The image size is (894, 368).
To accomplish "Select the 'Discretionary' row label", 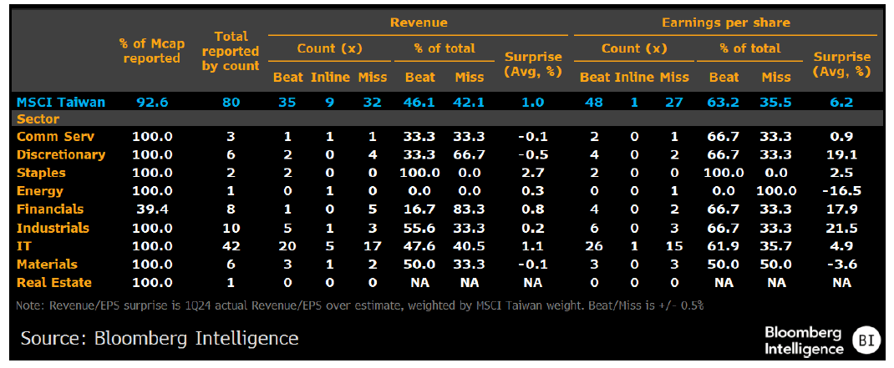I will click(61, 155).
